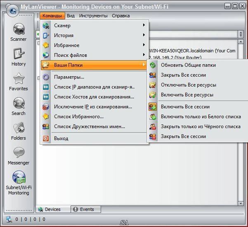
Task: Choose Включить Все ресурсы in submenu
Action: coord(198,95)
